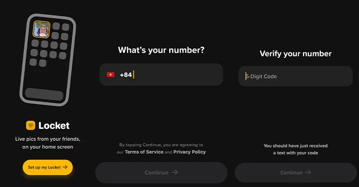Click the arrow inside Set up my Locket
The image size is (359, 187).
(x=65, y=167)
